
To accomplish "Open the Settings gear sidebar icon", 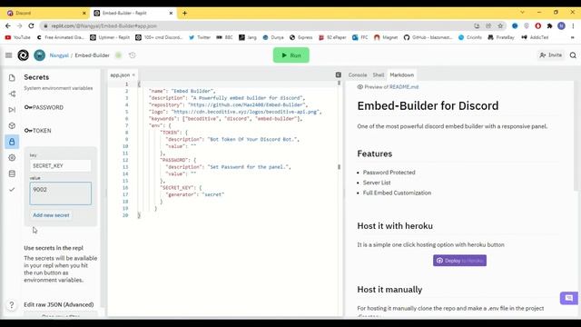I will click(12, 157).
